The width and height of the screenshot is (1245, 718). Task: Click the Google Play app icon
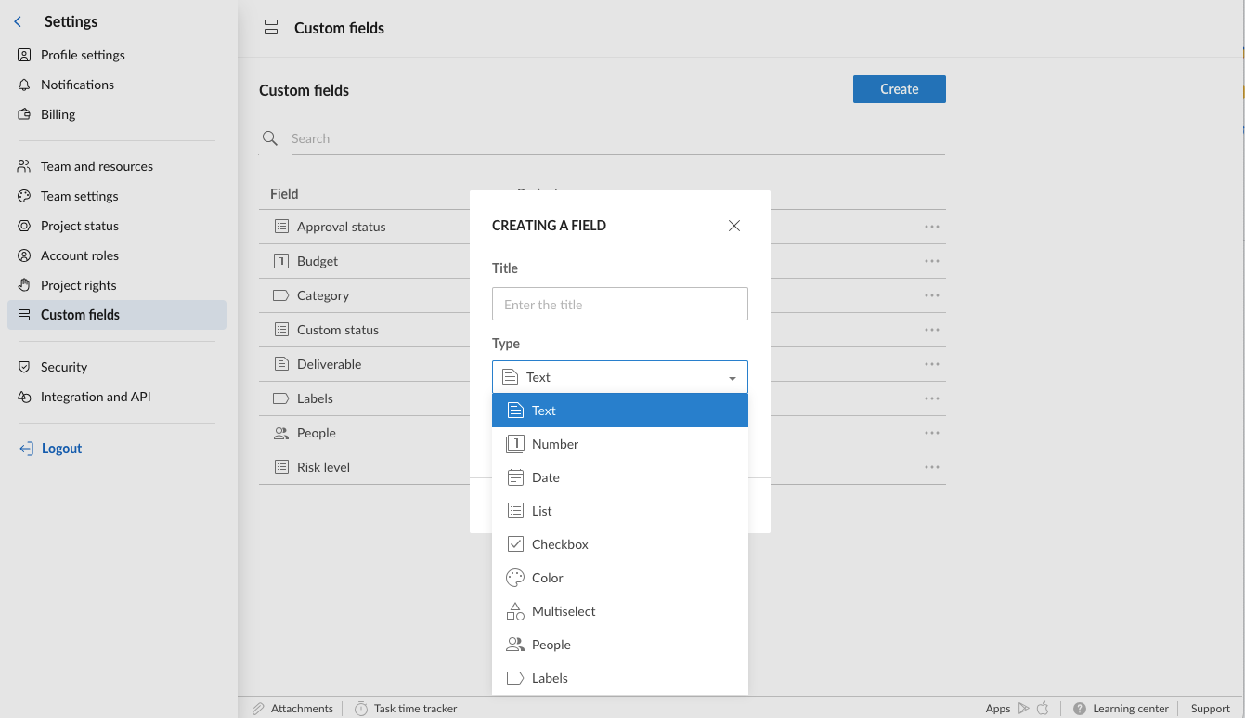pos(1024,708)
